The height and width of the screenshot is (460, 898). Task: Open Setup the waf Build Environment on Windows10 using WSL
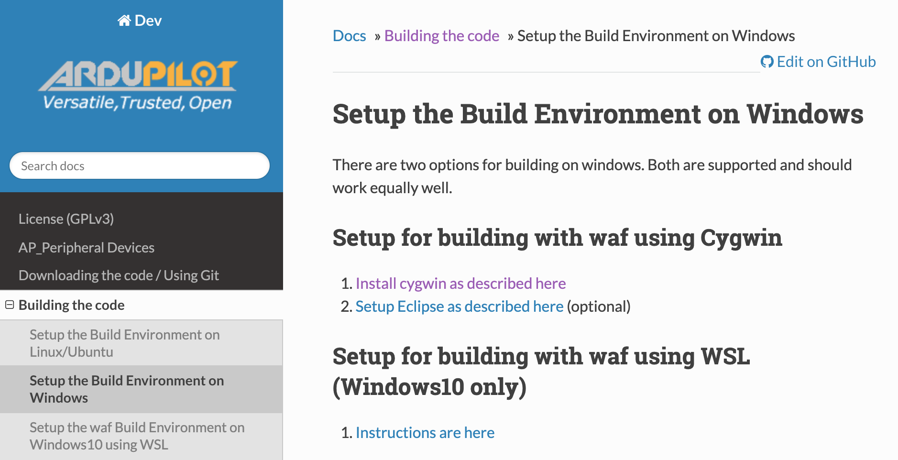pos(142,436)
